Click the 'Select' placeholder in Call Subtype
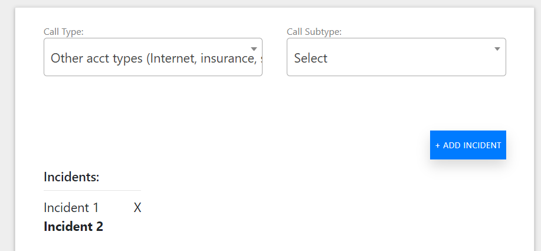The image size is (541, 251). pos(310,58)
